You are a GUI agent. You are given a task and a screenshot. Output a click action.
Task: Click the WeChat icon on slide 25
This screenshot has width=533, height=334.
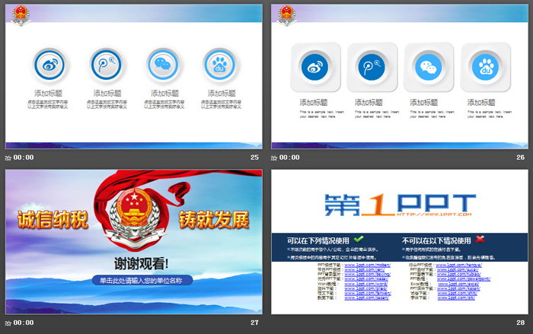click(x=161, y=65)
